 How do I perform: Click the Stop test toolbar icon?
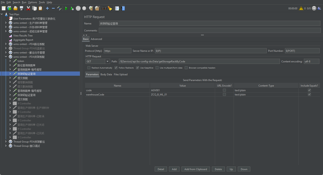[x=78, y=8]
